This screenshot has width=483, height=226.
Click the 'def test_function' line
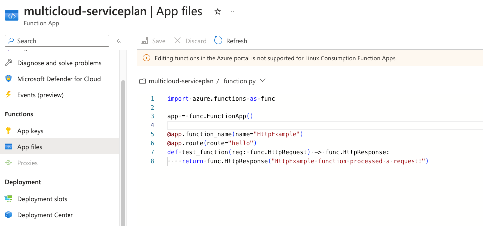coord(278,152)
